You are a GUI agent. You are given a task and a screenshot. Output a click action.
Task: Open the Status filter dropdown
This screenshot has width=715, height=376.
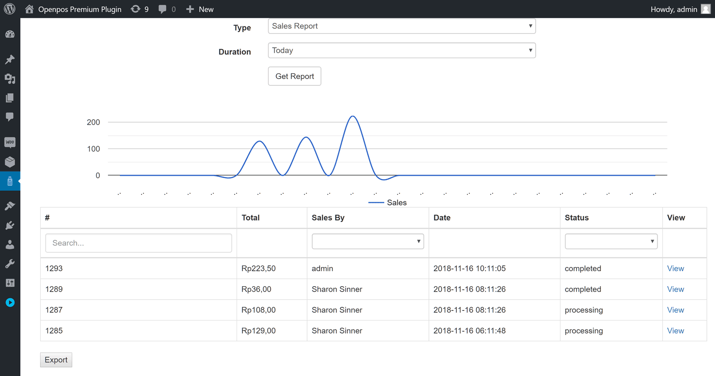(x=610, y=242)
